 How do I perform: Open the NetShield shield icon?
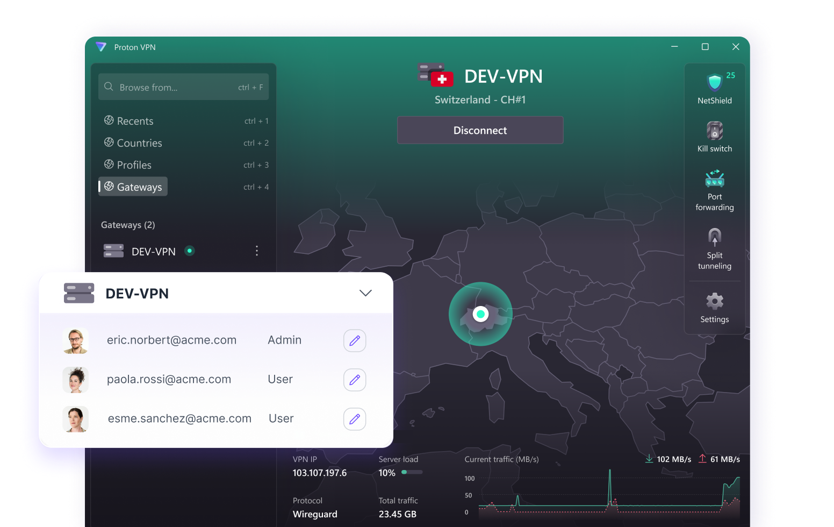(714, 83)
